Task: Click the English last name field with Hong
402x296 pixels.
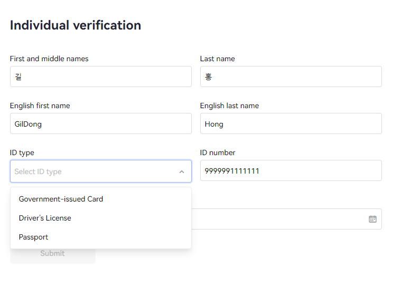Action: [291, 123]
